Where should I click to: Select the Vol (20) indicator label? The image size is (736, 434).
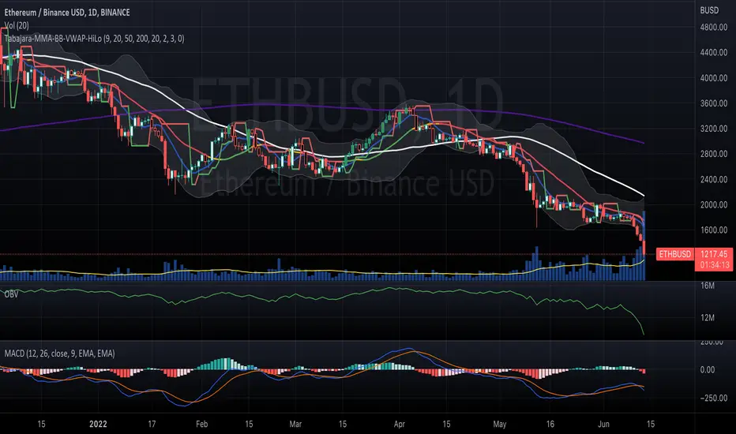click(x=17, y=26)
